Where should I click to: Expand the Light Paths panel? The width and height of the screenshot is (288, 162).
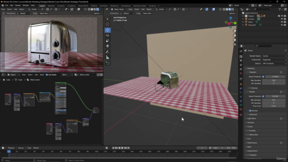[x=251, y=118]
